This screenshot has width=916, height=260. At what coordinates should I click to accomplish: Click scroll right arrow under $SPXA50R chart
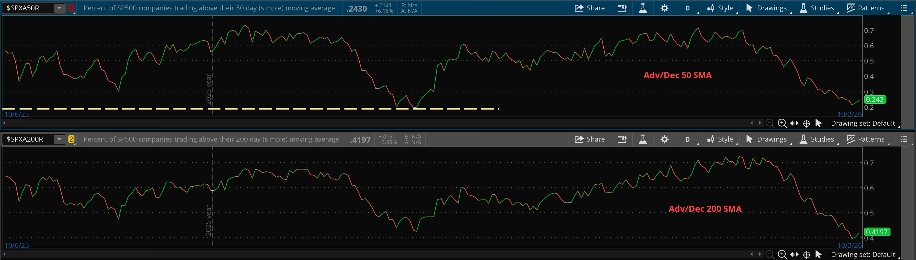(760, 123)
